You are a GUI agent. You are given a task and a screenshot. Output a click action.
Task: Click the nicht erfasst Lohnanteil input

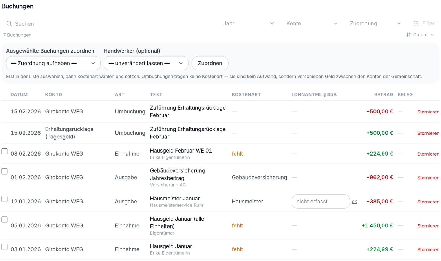tap(321, 202)
